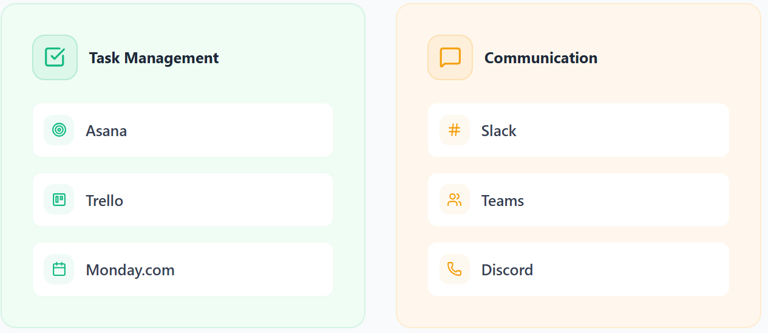Open the Trello row
The image size is (768, 333).
(183, 200)
